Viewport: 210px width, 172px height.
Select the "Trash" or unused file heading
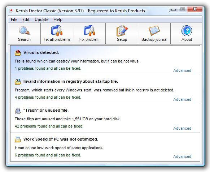click(x=46, y=110)
